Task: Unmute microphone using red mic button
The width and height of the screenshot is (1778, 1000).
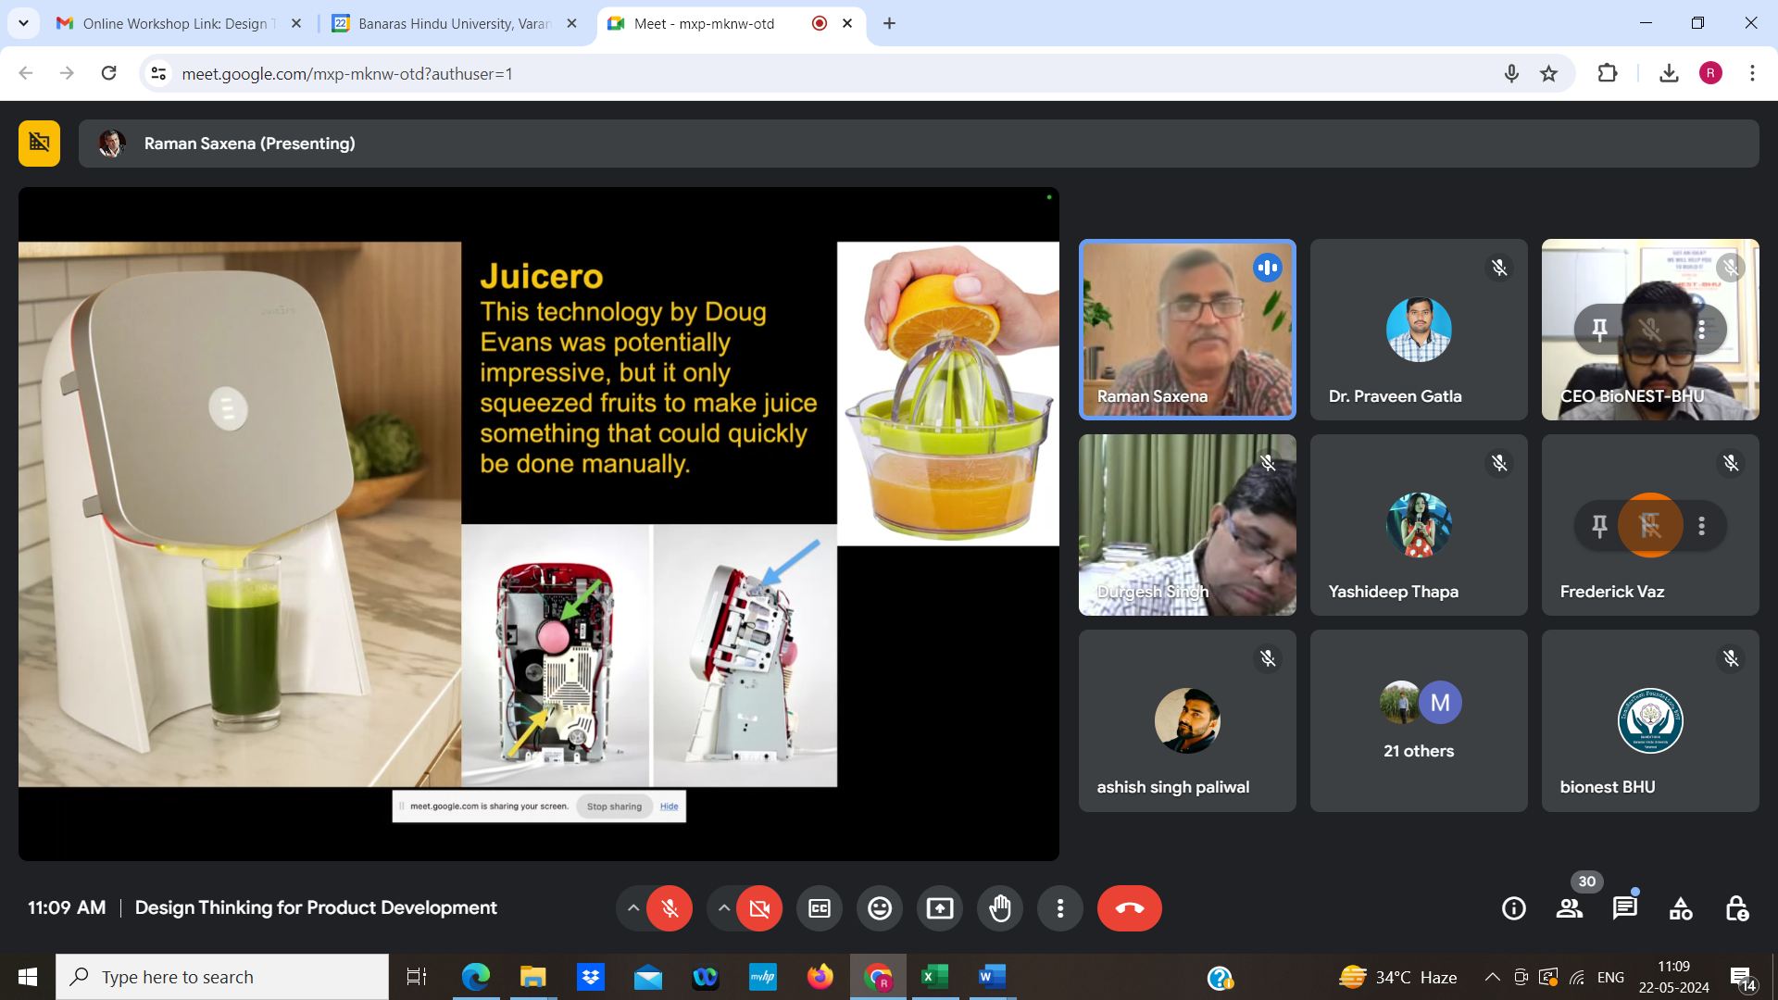Action: (670, 908)
